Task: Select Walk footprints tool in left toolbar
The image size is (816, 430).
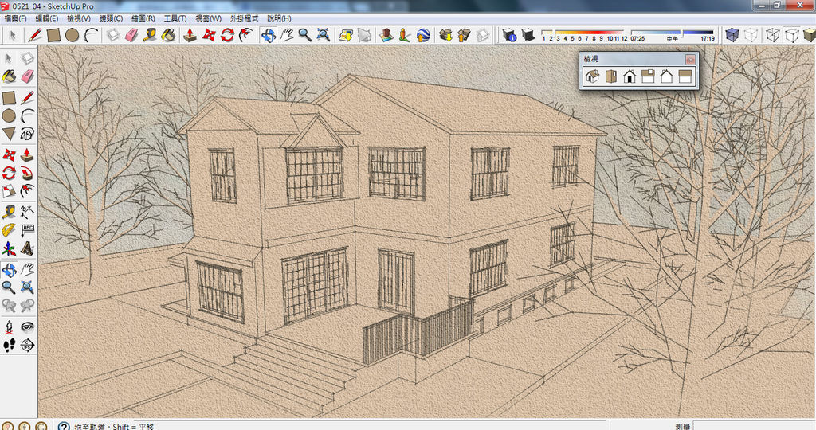Action: [9, 346]
